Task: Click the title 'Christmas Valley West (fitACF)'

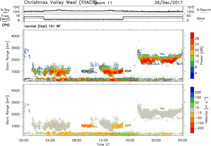Action: click(60, 3)
